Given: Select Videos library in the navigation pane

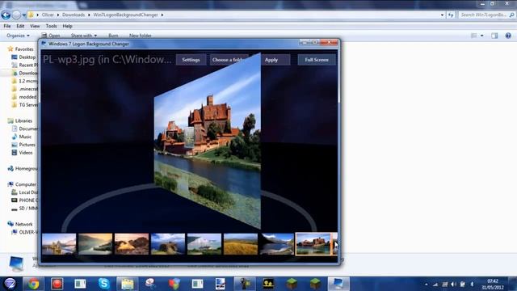Looking at the screenshot, I should (26, 153).
